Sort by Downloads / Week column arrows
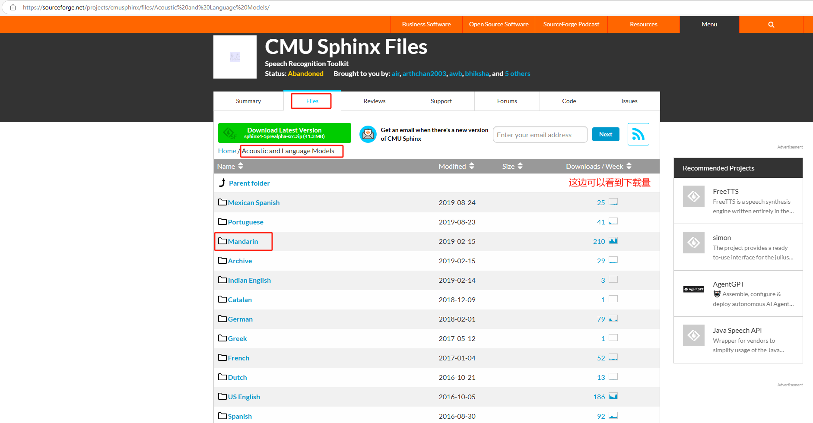The height and width of the screenshot is (423, 813). (x=629, y=166)
